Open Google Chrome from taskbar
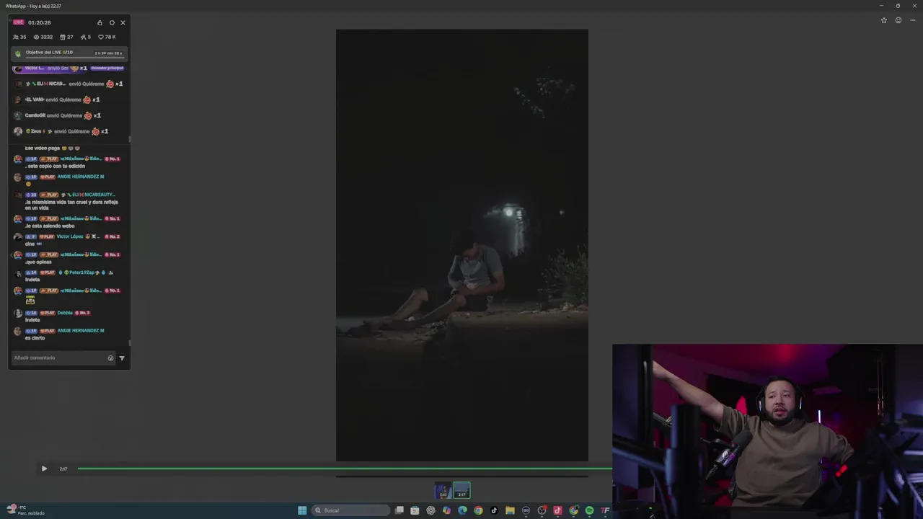 (x=478, y=510)
